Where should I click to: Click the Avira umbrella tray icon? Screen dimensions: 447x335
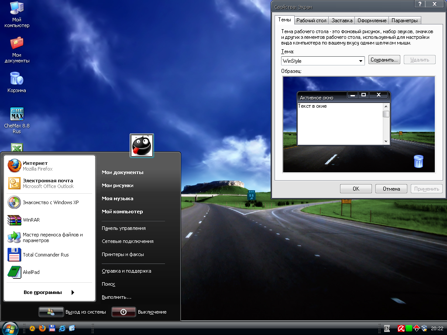(401, 328)
